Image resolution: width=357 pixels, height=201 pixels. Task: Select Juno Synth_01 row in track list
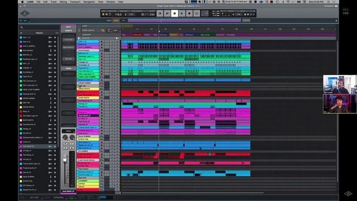coord(38,146)
